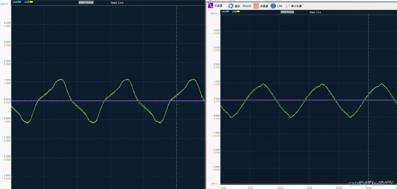Click the 4.020 axis value in left window

[x=7, y=23]
